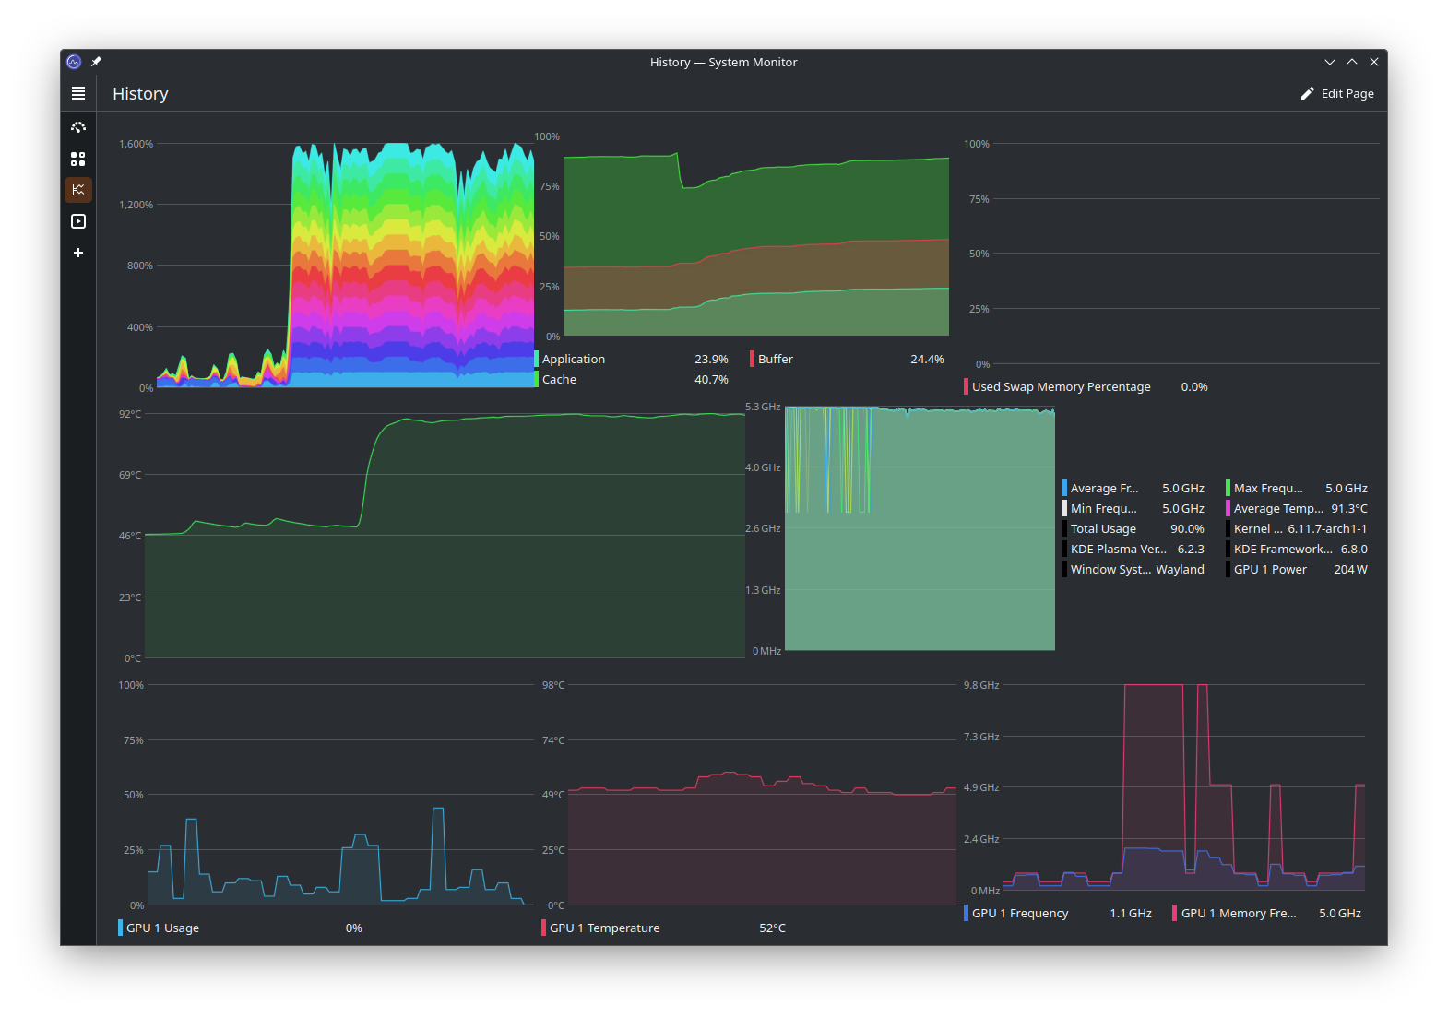Image resolution: width=1448 pixels, height=1017 pixels.
Task: Close the System Monitor window
Action: 1374,62
